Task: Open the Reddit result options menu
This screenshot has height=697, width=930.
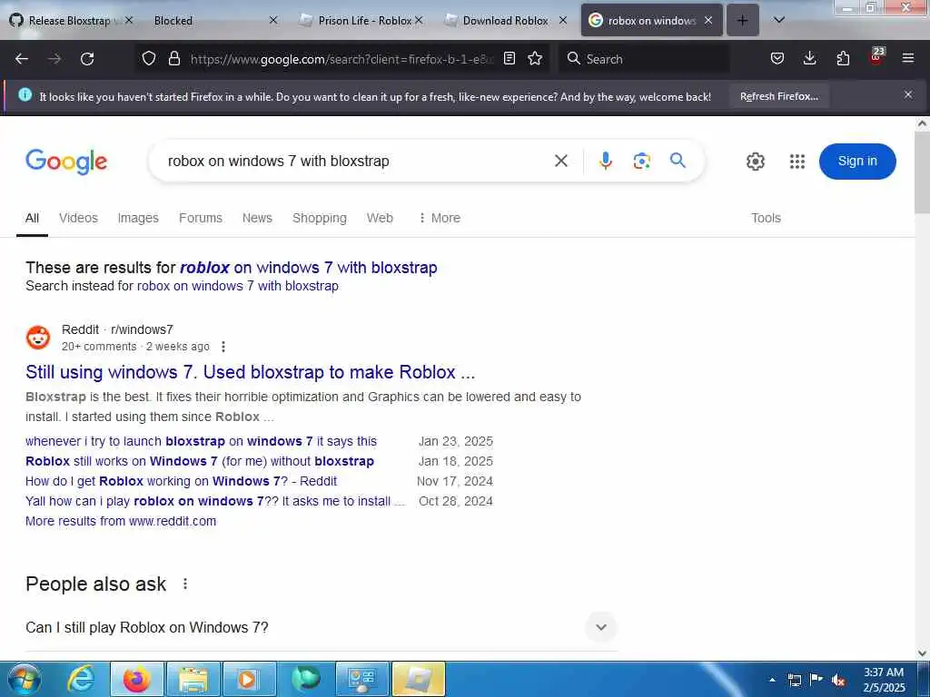Action: point(223,346)
